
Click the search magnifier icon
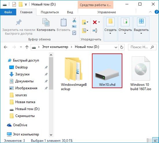152,47
